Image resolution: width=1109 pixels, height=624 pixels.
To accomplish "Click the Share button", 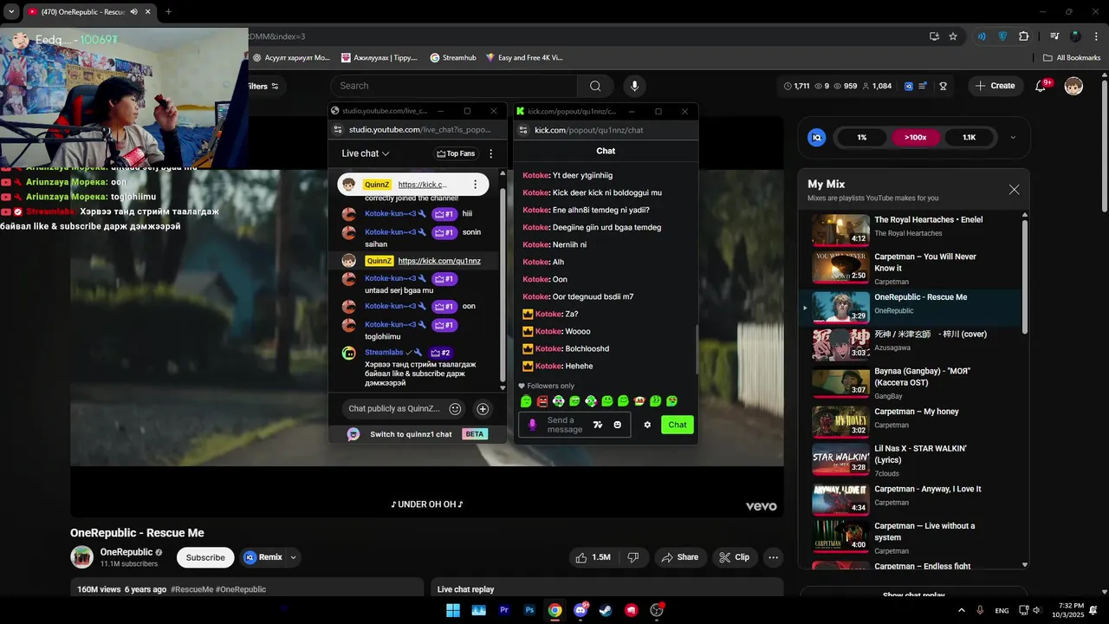I will click(x=679, y=557).
